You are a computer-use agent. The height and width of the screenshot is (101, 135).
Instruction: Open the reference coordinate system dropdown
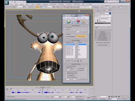(x=49, y=7)
